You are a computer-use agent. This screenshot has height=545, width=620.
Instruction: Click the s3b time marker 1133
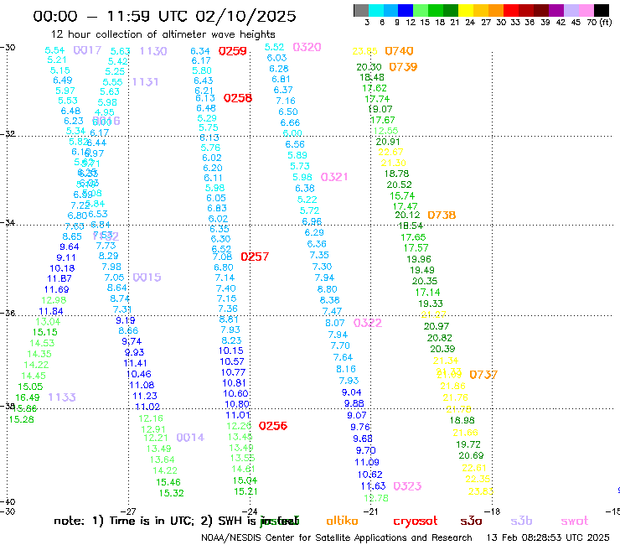tap(62, 397)
